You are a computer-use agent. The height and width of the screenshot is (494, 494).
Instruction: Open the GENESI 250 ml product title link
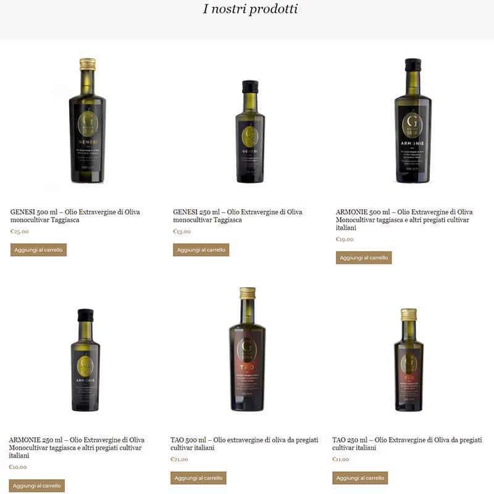(238, 216)
